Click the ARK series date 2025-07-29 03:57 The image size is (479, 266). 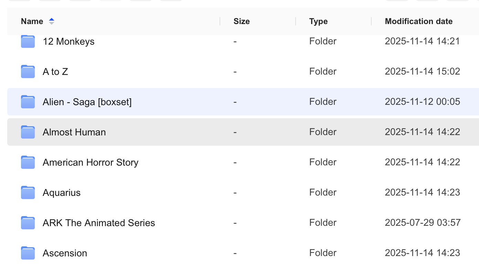(423, 223)
